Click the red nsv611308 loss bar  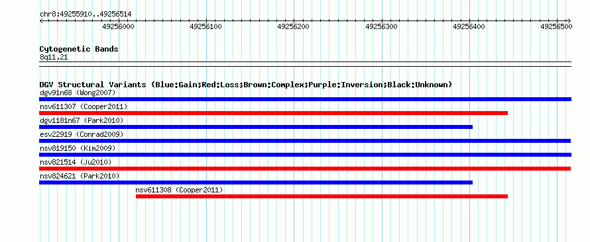pyautogui.click(x=322, y=196)
